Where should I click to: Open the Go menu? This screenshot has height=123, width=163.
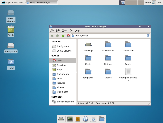[x=71, y=30]
